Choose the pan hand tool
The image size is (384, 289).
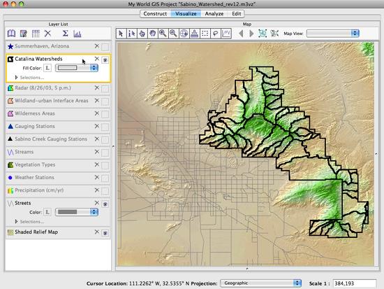pyautogui.click(x=153, y=34)
